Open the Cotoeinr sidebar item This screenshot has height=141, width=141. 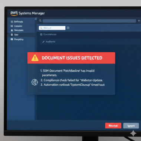pyautogui.click(x=18, y=26)
